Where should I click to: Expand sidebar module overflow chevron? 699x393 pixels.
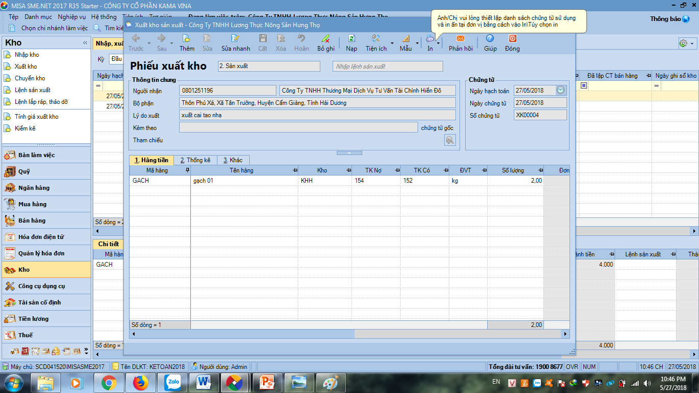point(86,352)
